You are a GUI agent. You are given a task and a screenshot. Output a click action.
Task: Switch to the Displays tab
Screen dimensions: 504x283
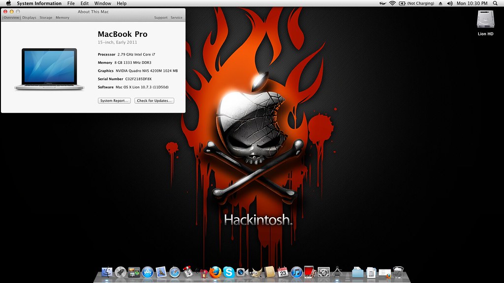tap(29, 18)
